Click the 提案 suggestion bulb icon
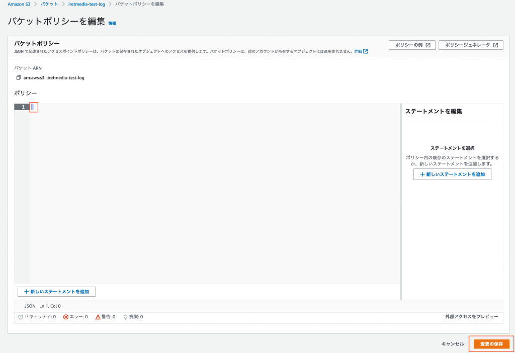Screen dimensions: 515x353 pos(125,317)
